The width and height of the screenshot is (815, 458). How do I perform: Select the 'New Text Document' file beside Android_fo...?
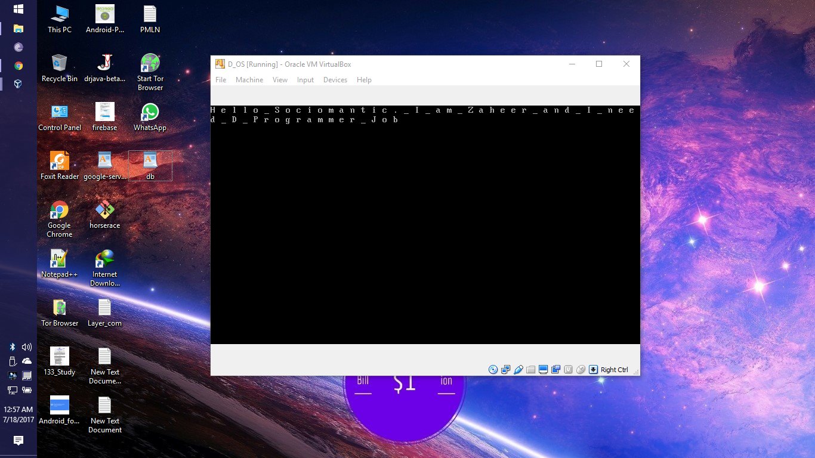pos(105,414)
